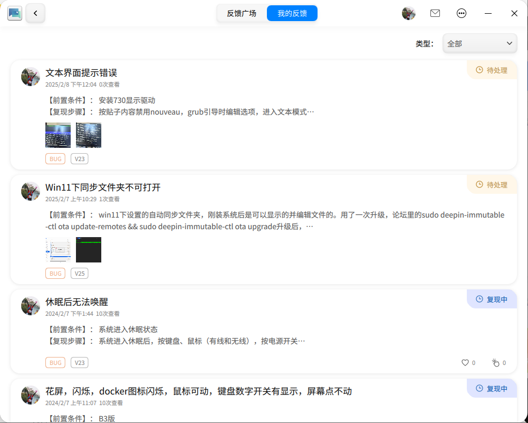Open second screenshot thumbnail of 文本界面提示错误

coord(89,135)
